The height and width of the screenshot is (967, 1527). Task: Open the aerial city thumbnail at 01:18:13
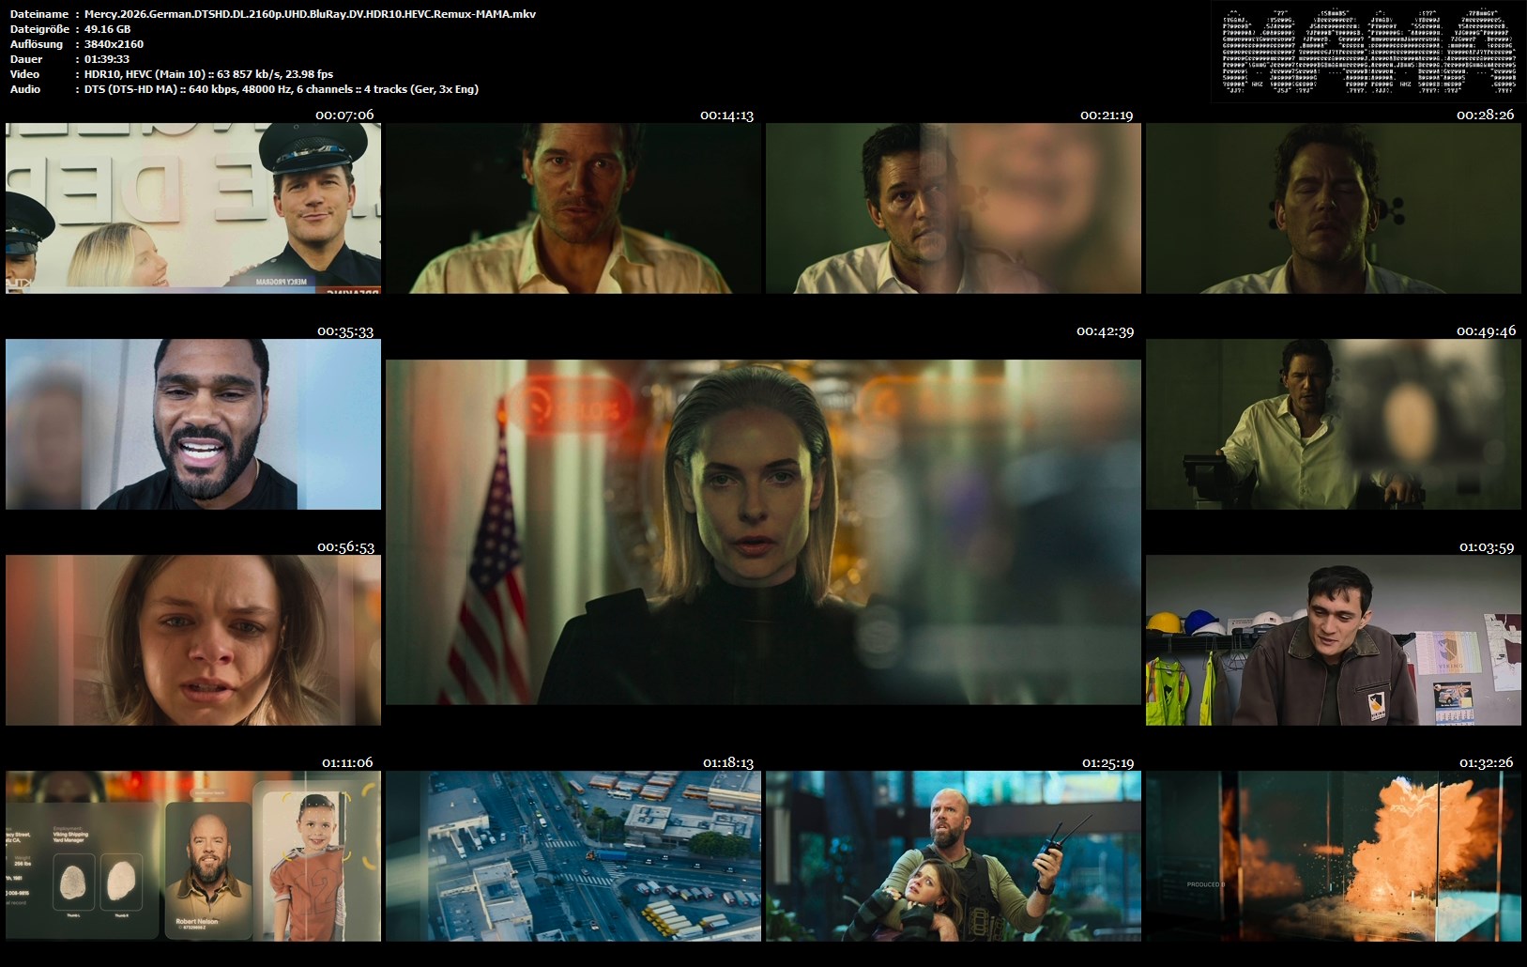pyautogui.click(x=573, y=856)
